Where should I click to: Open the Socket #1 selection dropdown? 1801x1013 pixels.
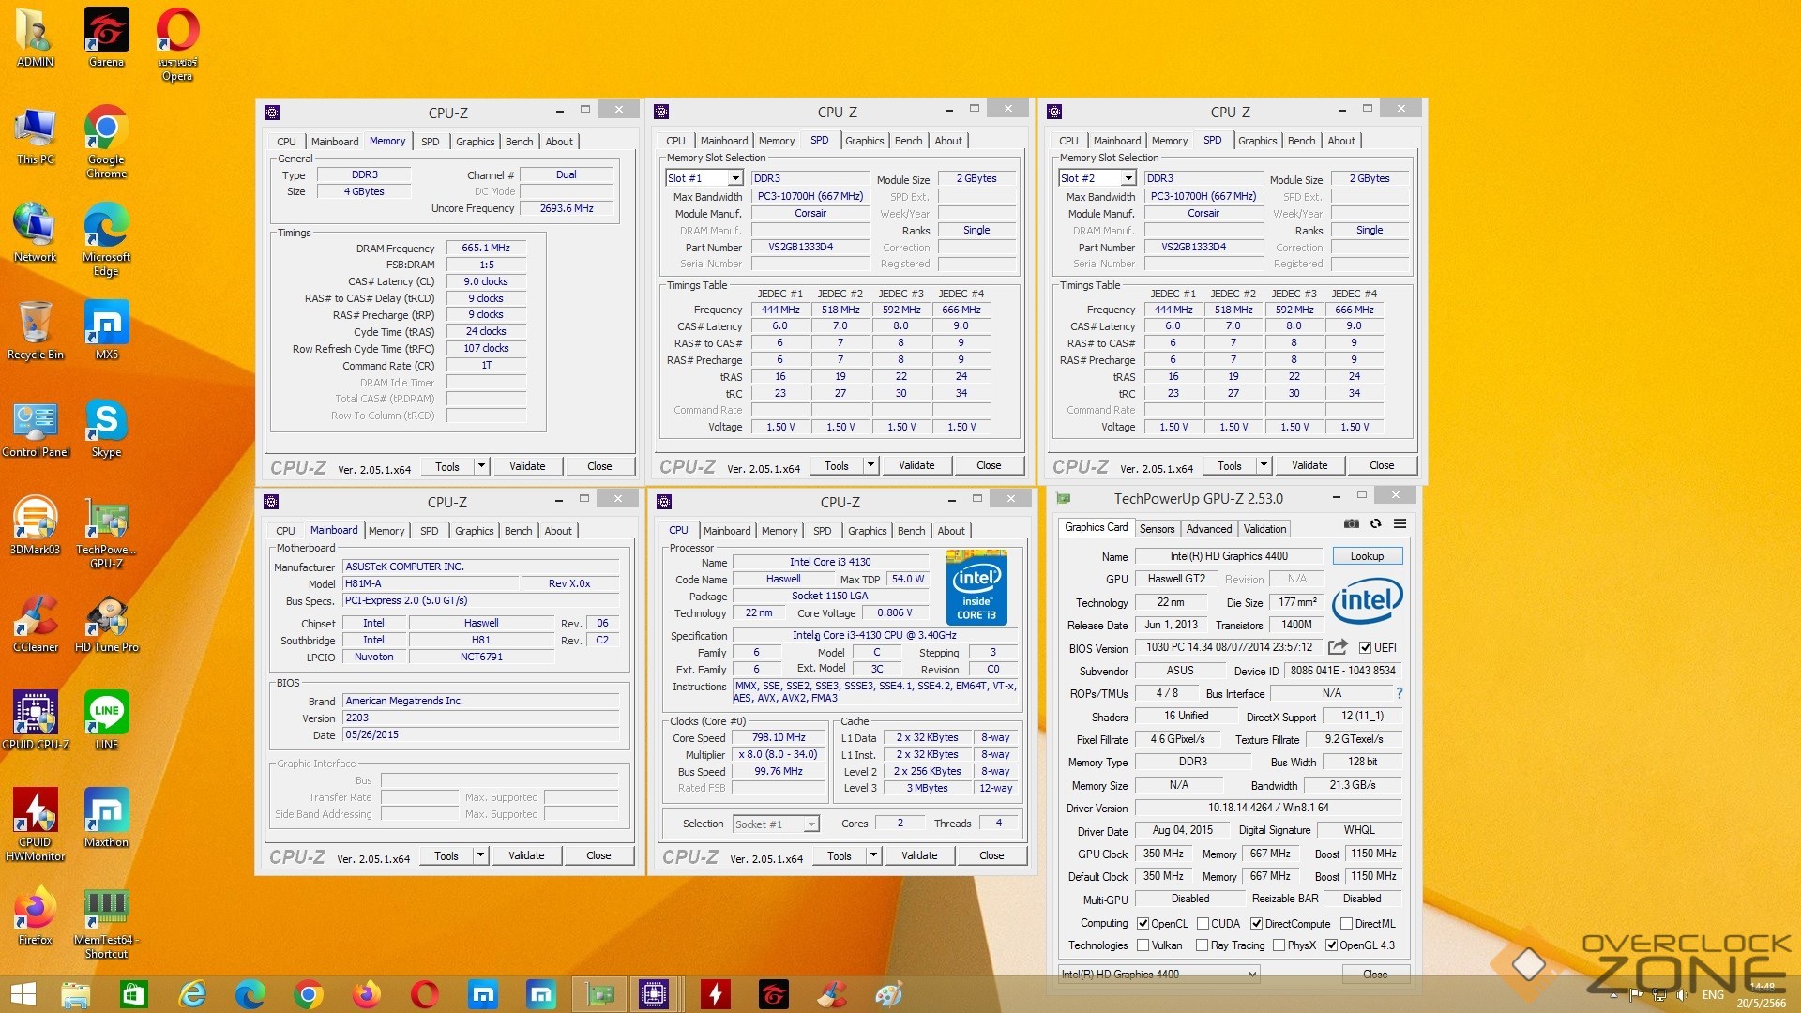(x=811, y=824)
